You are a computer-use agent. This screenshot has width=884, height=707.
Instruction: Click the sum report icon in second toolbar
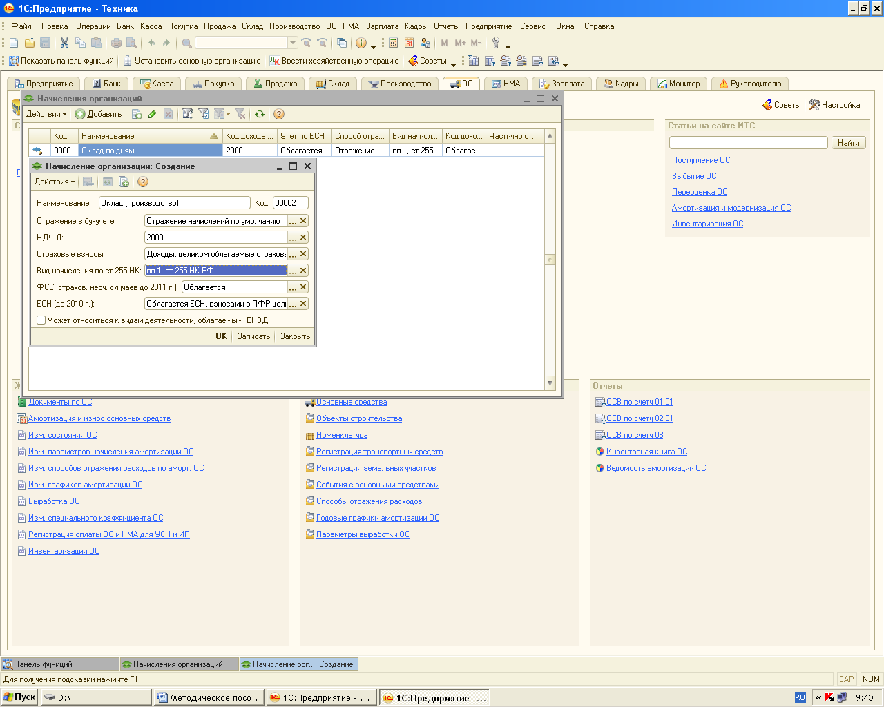click(x=473, y=61)
